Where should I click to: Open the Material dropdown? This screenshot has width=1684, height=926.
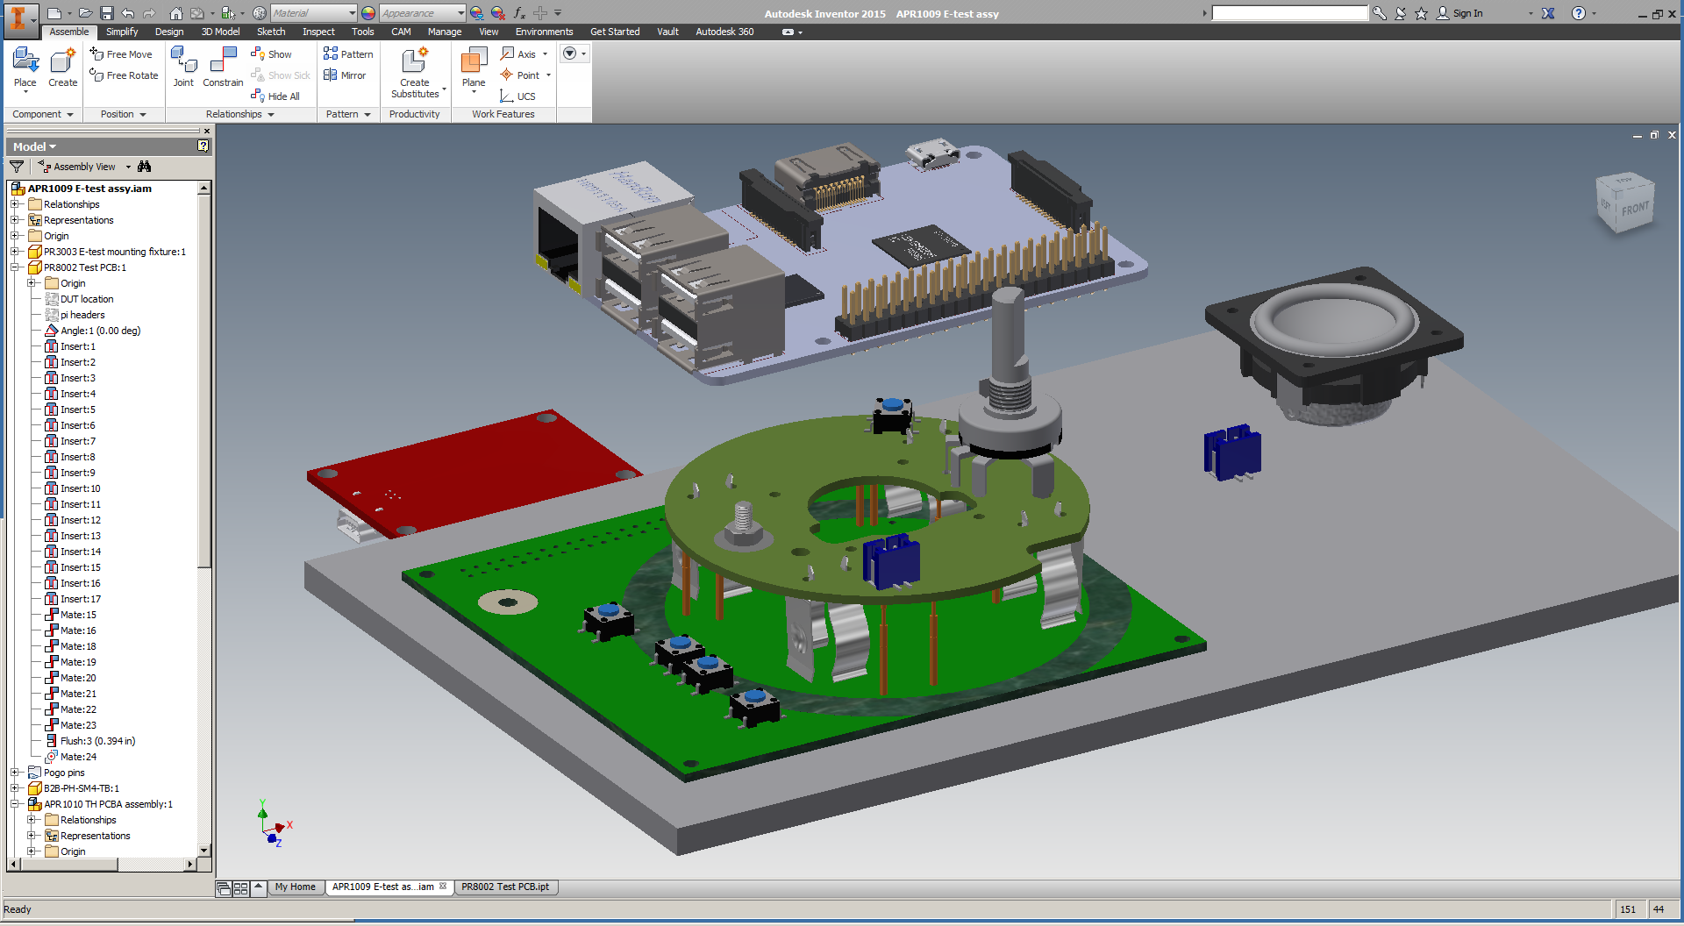point(353,13)
